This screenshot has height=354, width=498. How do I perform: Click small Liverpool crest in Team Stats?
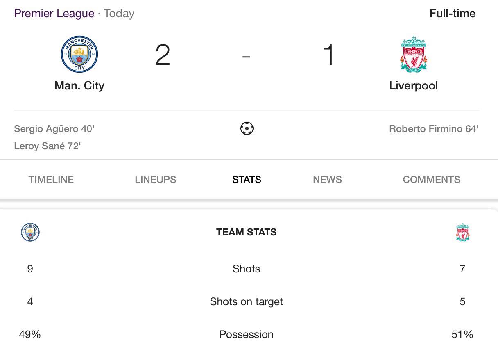point(463,232)
